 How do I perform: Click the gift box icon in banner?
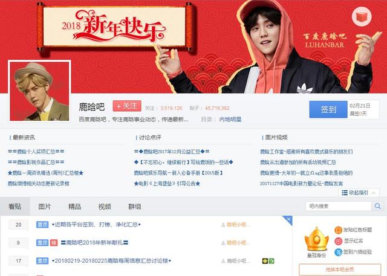[x=362, y=17]
